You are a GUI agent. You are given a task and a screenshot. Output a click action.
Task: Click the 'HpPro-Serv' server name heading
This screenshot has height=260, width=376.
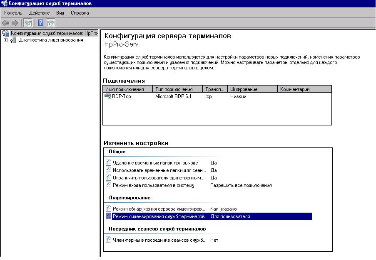(121, 44)
